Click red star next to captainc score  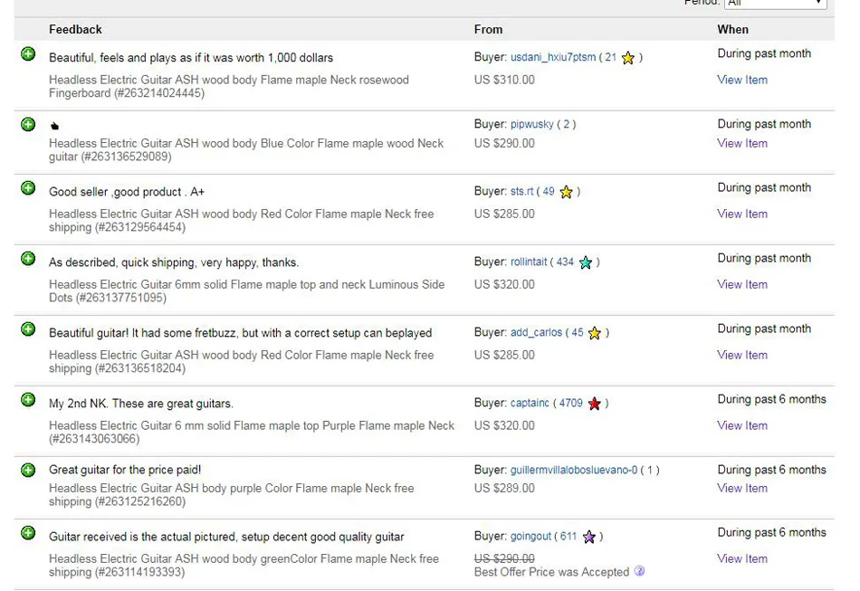click(x=595, y=404)
